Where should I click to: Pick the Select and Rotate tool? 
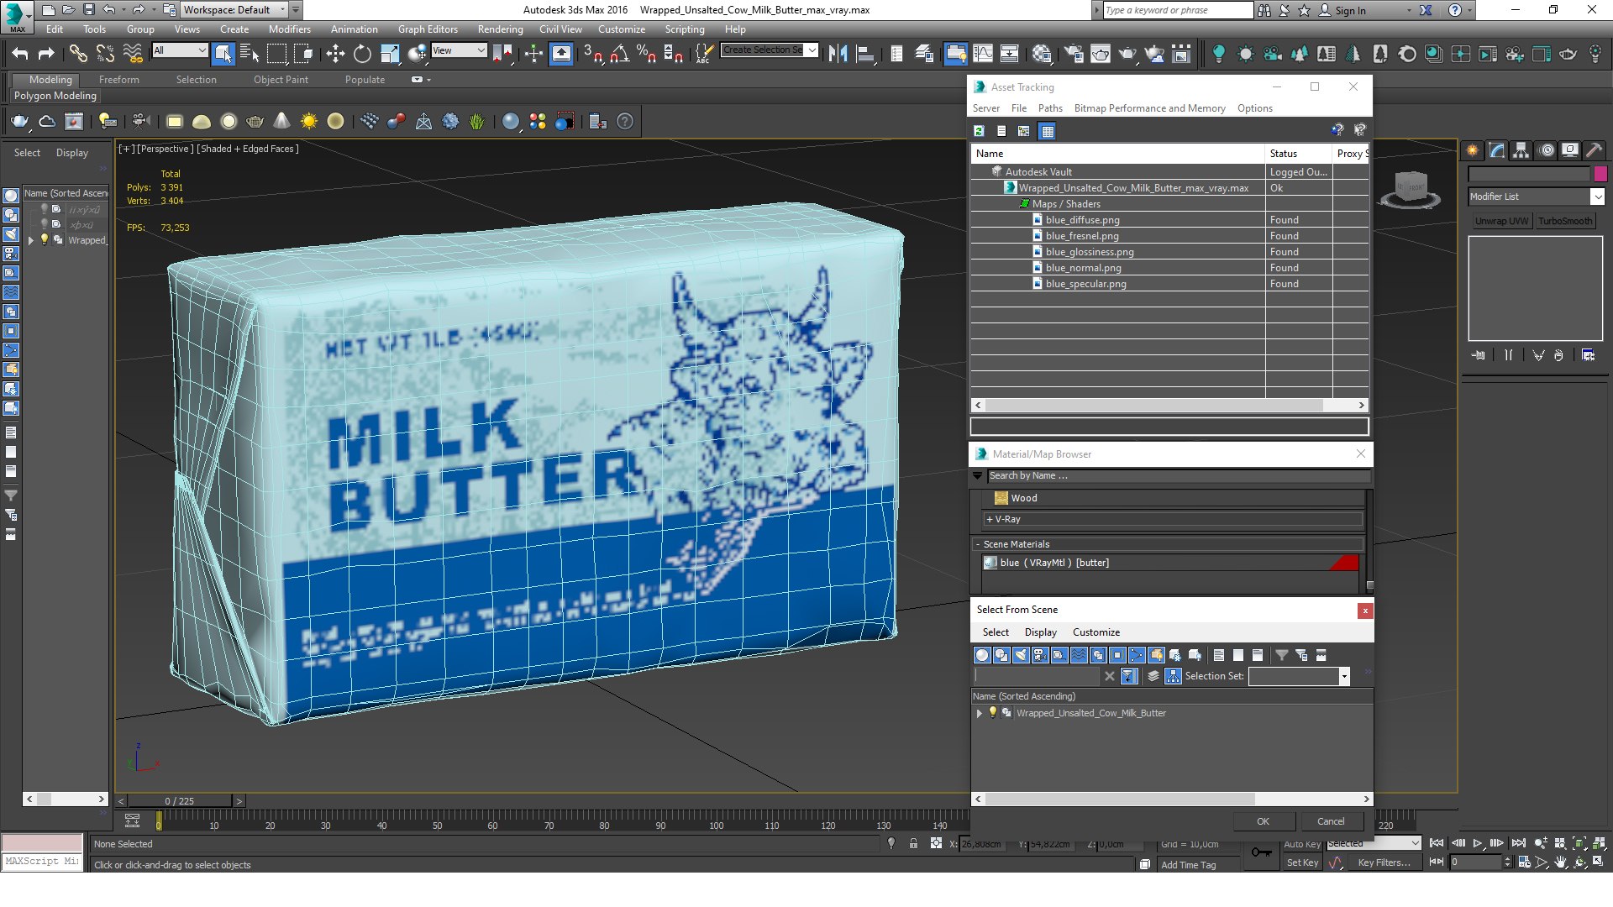[x=362, y=54]
